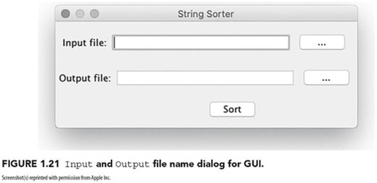Click the bold word "and" in the caption
Viewport: 377px width, 183px height.
(104, 164)
